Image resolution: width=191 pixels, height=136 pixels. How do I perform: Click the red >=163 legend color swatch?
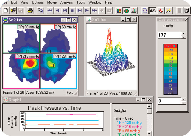tap(170, 46)
